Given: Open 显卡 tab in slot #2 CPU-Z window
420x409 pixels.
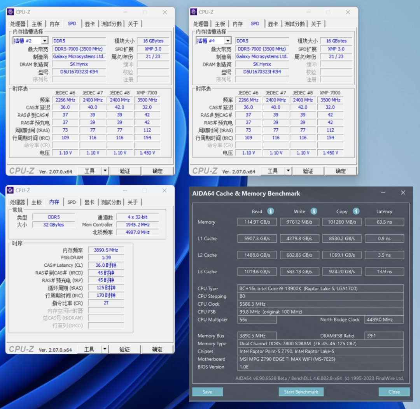Looking at the screenshot, I should 90,24.
